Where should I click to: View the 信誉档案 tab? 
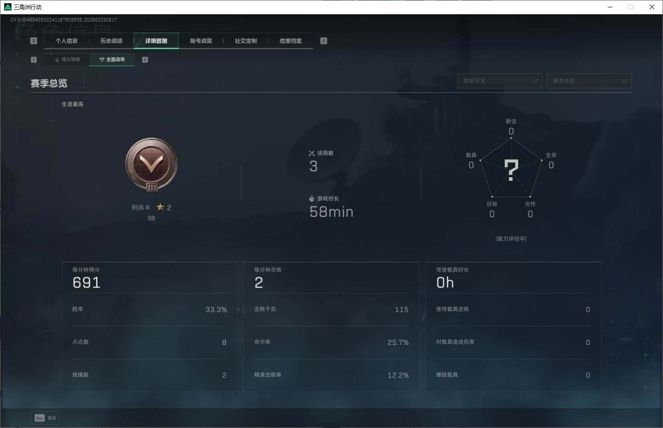[291, 41]
